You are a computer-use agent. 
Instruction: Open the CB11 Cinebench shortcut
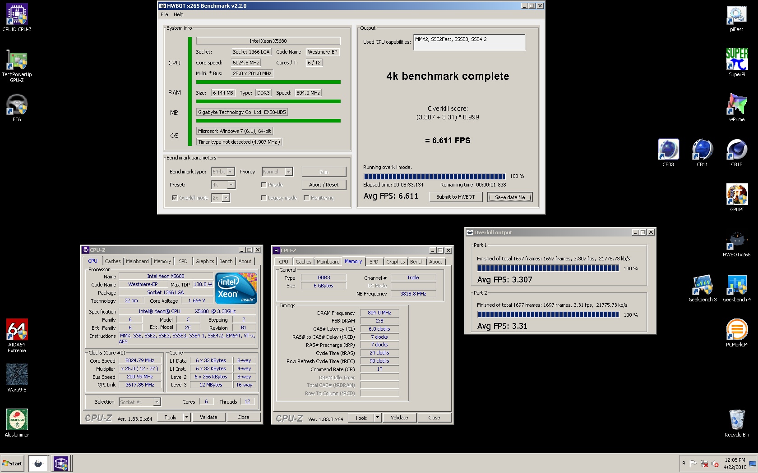coord(702,153)
